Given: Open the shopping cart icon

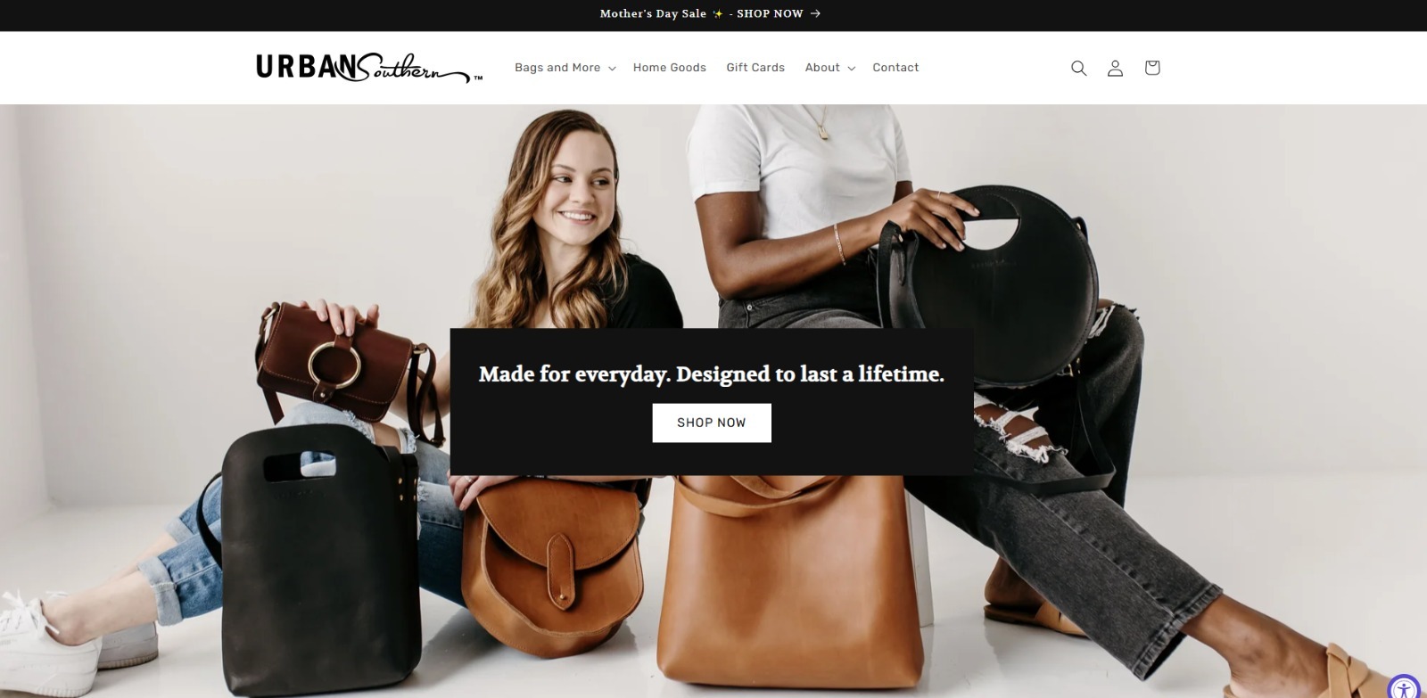Looking at the screenshot, I should coord(1152,68).
